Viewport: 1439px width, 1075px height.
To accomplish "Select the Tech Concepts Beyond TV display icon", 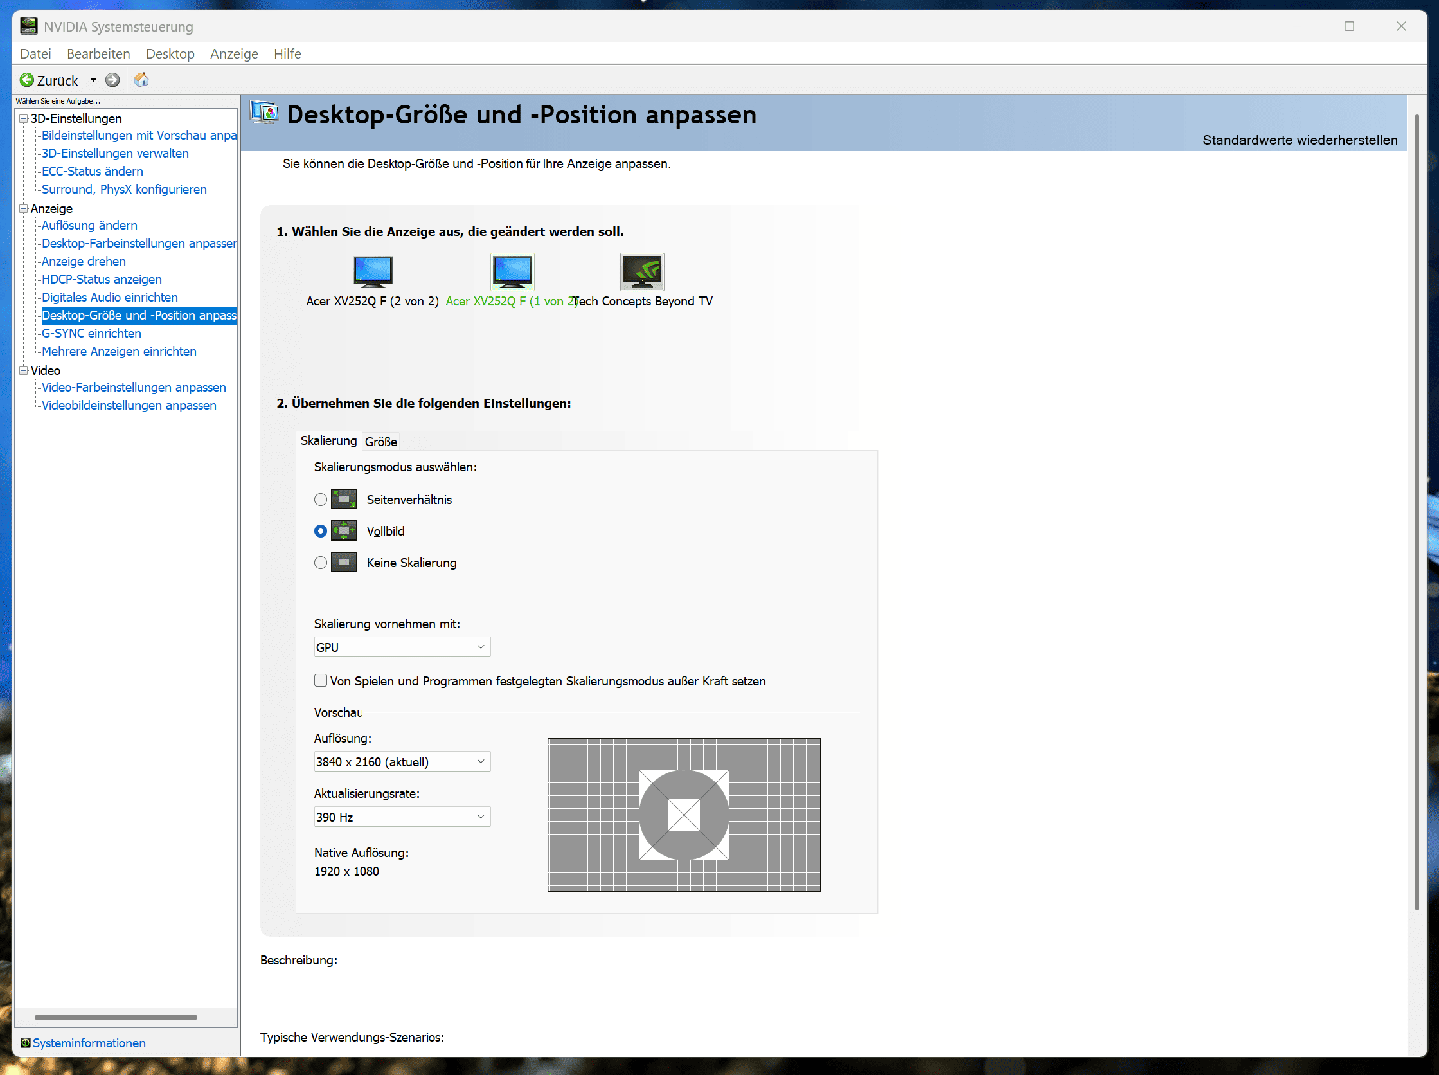I will click(x=641, y=271).
